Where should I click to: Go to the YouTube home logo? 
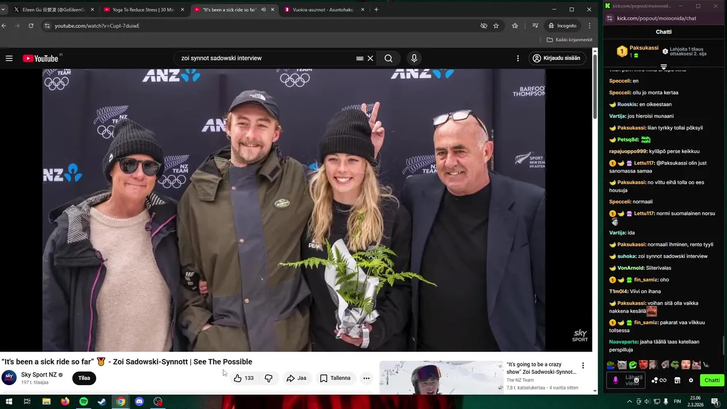(x=40, y=59)
